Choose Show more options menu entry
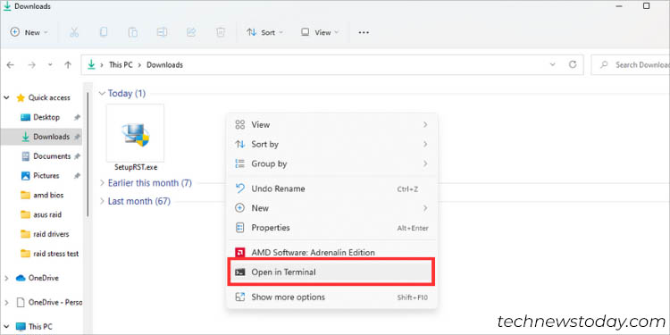The image size is (670, 335). (331, 297)
